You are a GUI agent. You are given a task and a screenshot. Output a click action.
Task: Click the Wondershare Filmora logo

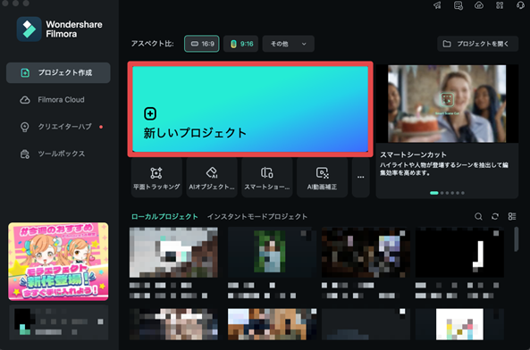pyautogui.click(x=29, y=29)
